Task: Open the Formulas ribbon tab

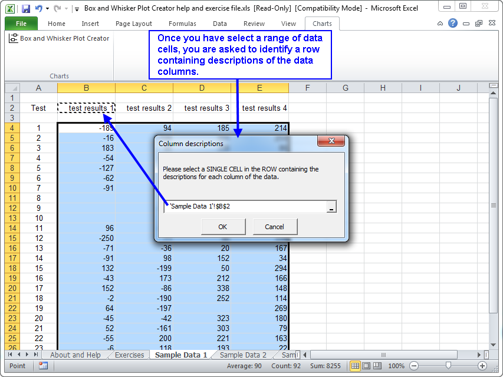Action: click(182, 24)
